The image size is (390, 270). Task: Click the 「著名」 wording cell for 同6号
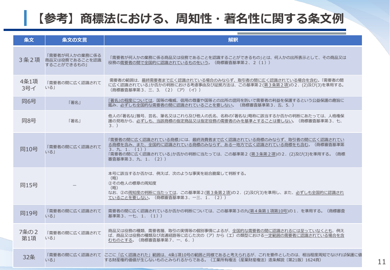(74, 103)
